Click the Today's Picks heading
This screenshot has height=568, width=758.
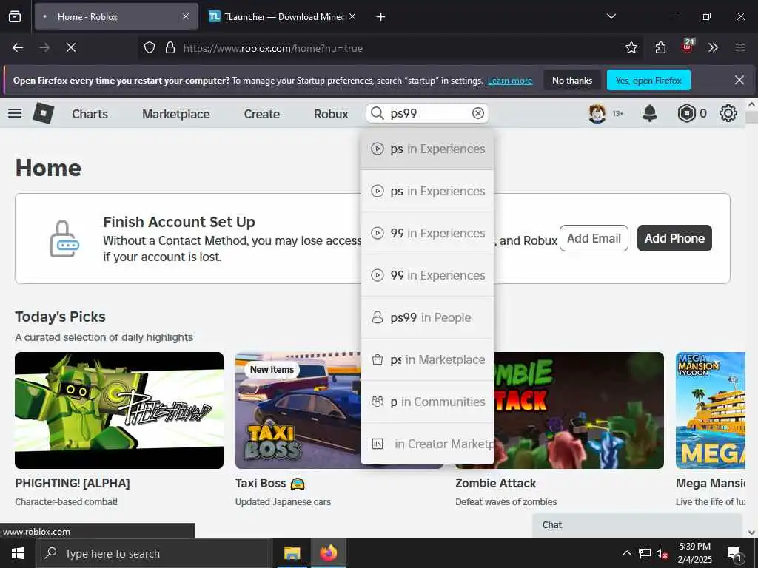pyautogui.click(x=60, y=317)
